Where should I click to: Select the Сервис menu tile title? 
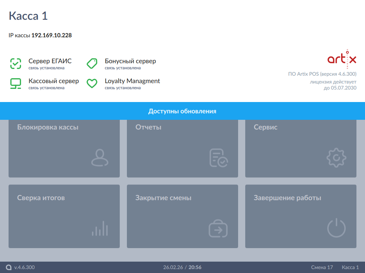[x=266, y=127]
